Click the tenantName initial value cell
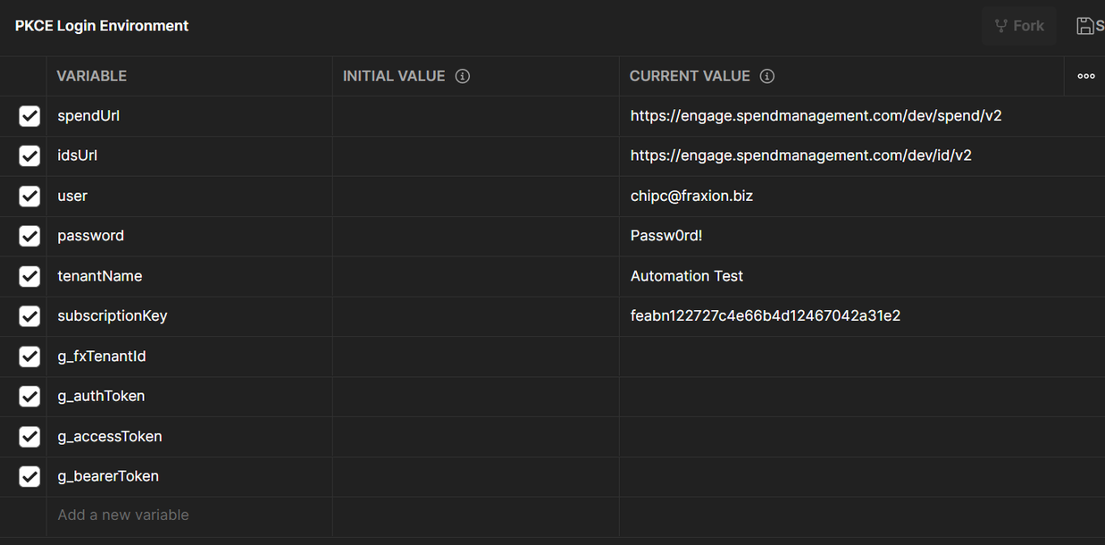The width and height of the screenshot is (1105, 545). 475,276
